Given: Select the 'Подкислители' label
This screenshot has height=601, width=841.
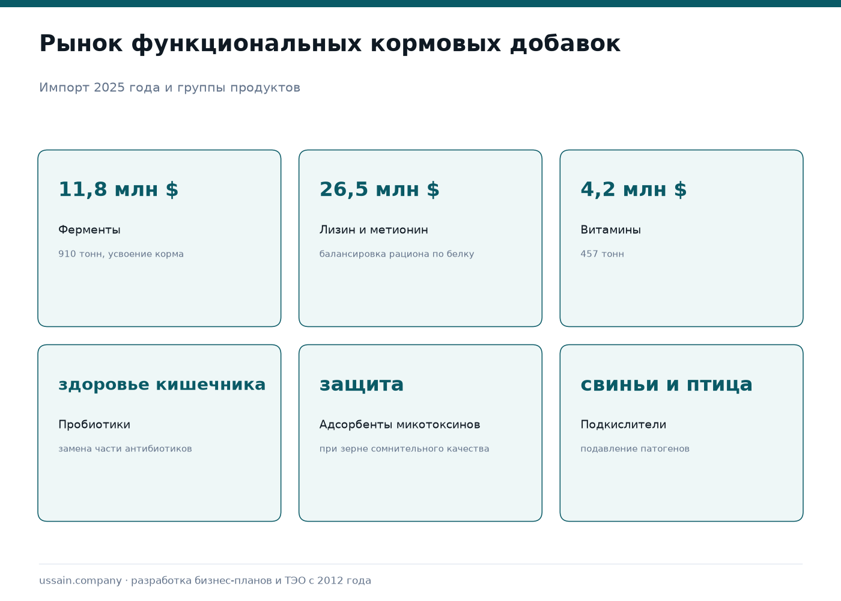Looking at the screenshot, I should coord(624,424).
